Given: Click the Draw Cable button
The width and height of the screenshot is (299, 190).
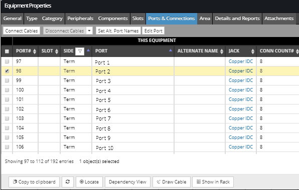Looking at the screenshot, I should pyautogui.click(x=172, y=182).
